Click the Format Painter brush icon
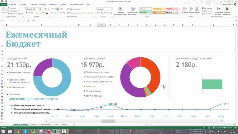 tap(9, 14)
